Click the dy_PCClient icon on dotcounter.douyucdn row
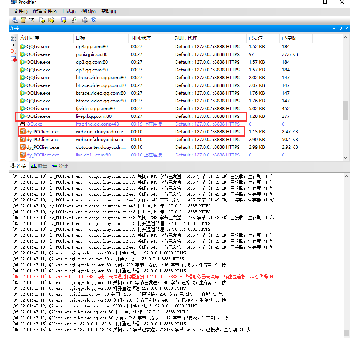Viewport: 350px width, 338px height. coord(22,147)
